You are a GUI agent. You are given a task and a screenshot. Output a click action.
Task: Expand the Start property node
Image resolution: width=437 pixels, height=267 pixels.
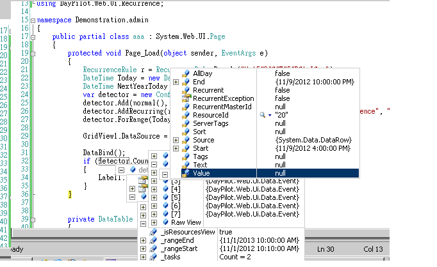point(176,148)
